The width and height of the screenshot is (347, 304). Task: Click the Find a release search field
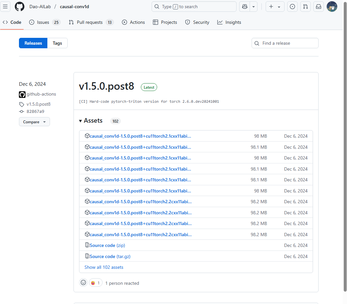point(285,43)
